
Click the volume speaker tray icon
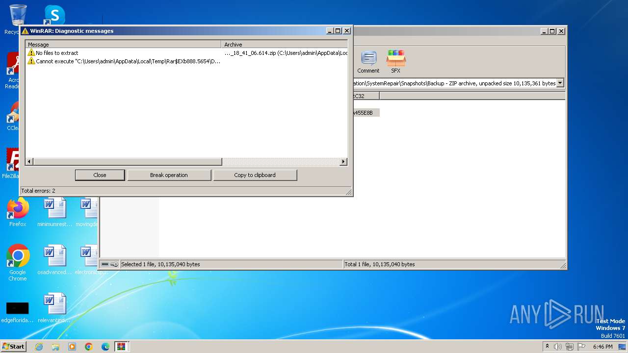[558, 347]
